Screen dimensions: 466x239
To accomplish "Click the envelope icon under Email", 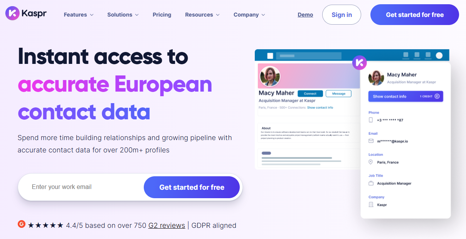I will [371, 141].
